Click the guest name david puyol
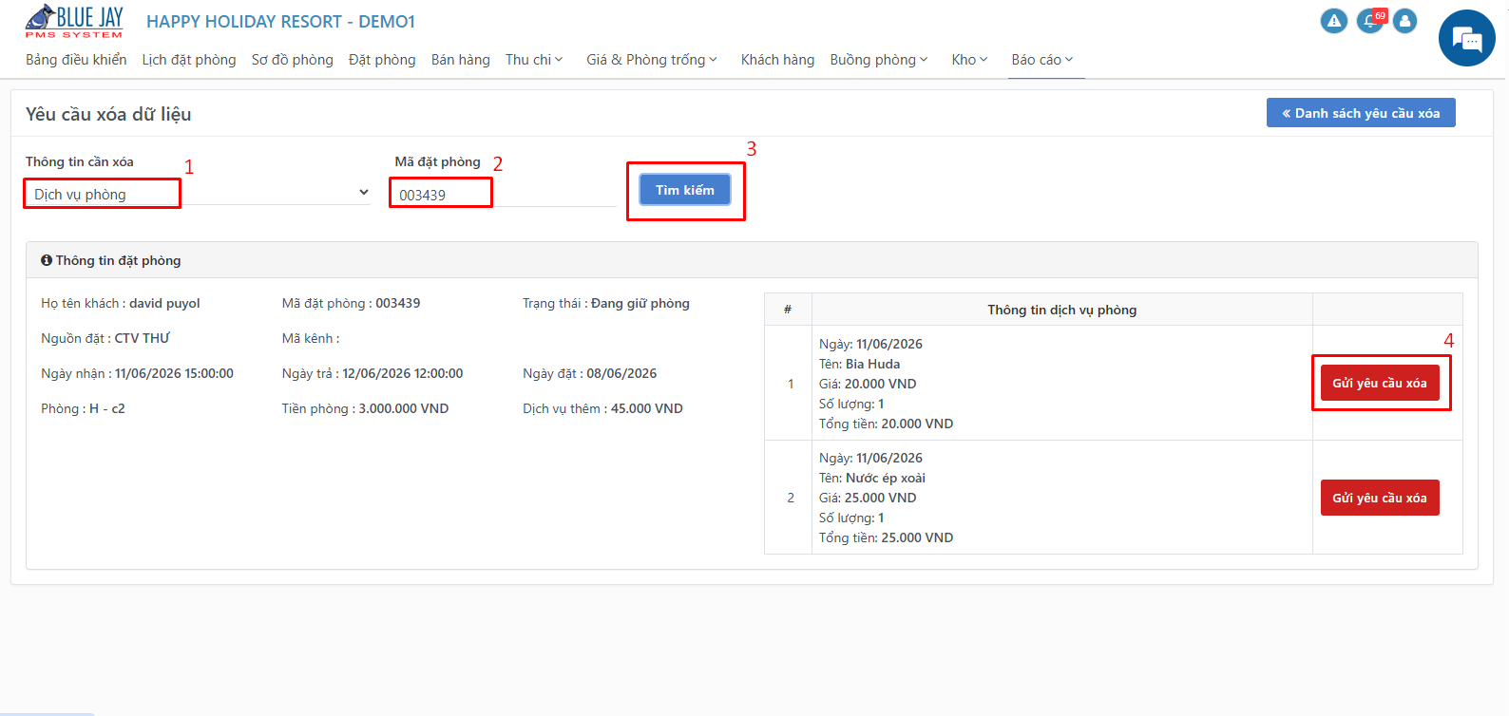 164,304
